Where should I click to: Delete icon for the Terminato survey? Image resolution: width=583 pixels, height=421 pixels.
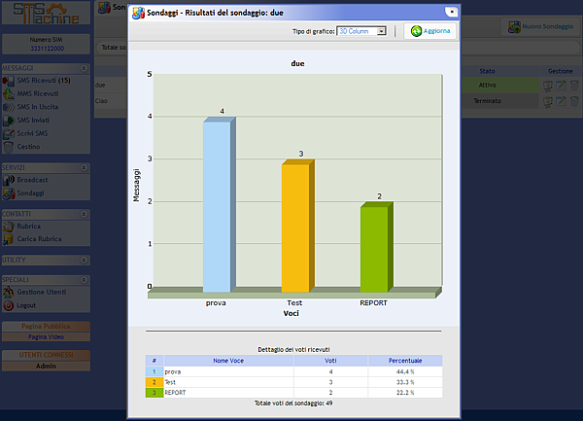(x=574, y=101)
